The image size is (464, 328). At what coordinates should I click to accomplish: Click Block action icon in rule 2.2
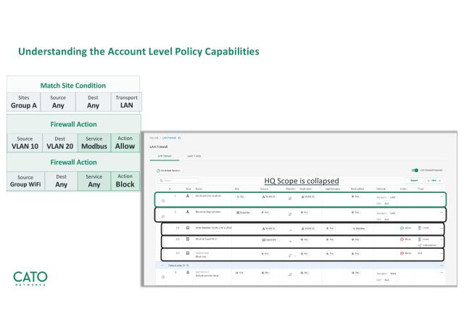(403, 239)
